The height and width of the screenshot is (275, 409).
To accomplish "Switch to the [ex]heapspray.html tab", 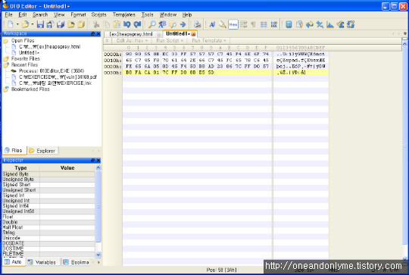I will click(x=131, y=34).
